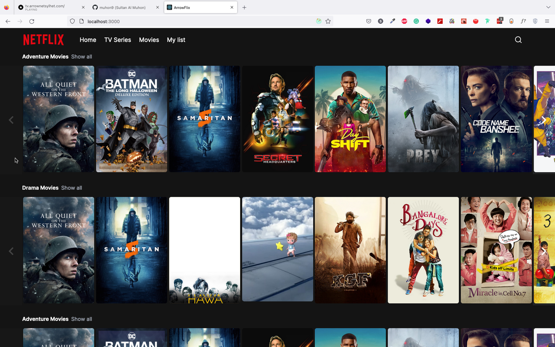Click Show all beside Drama Movies
555x347 pixels.
click(72, 188)
